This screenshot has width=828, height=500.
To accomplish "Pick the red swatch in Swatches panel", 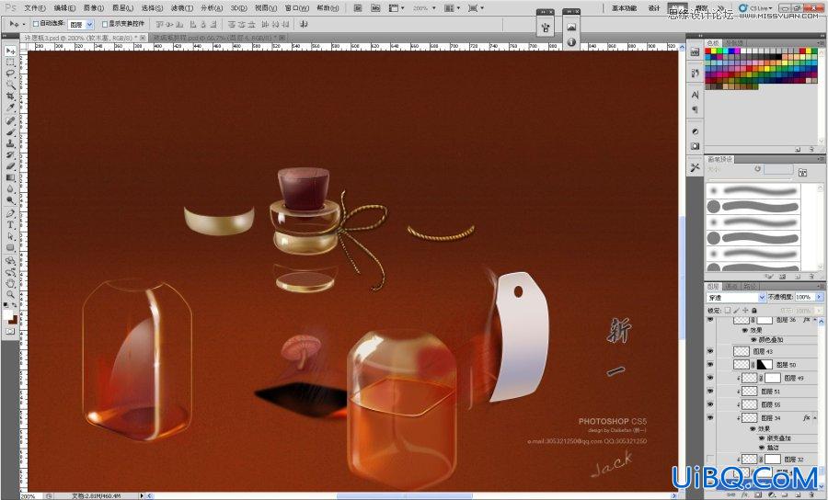I will click(708, 52).
